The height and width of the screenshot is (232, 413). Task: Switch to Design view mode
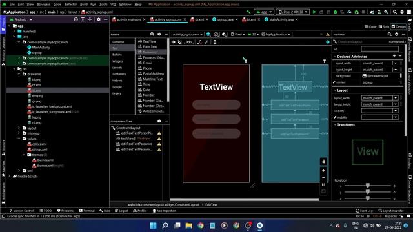[399, 27]
